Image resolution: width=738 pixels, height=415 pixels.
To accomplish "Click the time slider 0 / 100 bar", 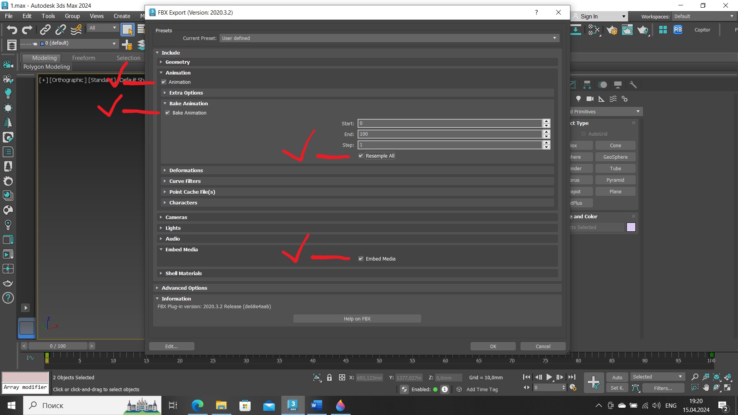I will [58, 346].
